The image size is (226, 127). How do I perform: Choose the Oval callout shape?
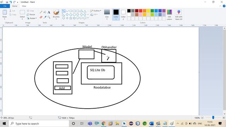tap(81, 18)
